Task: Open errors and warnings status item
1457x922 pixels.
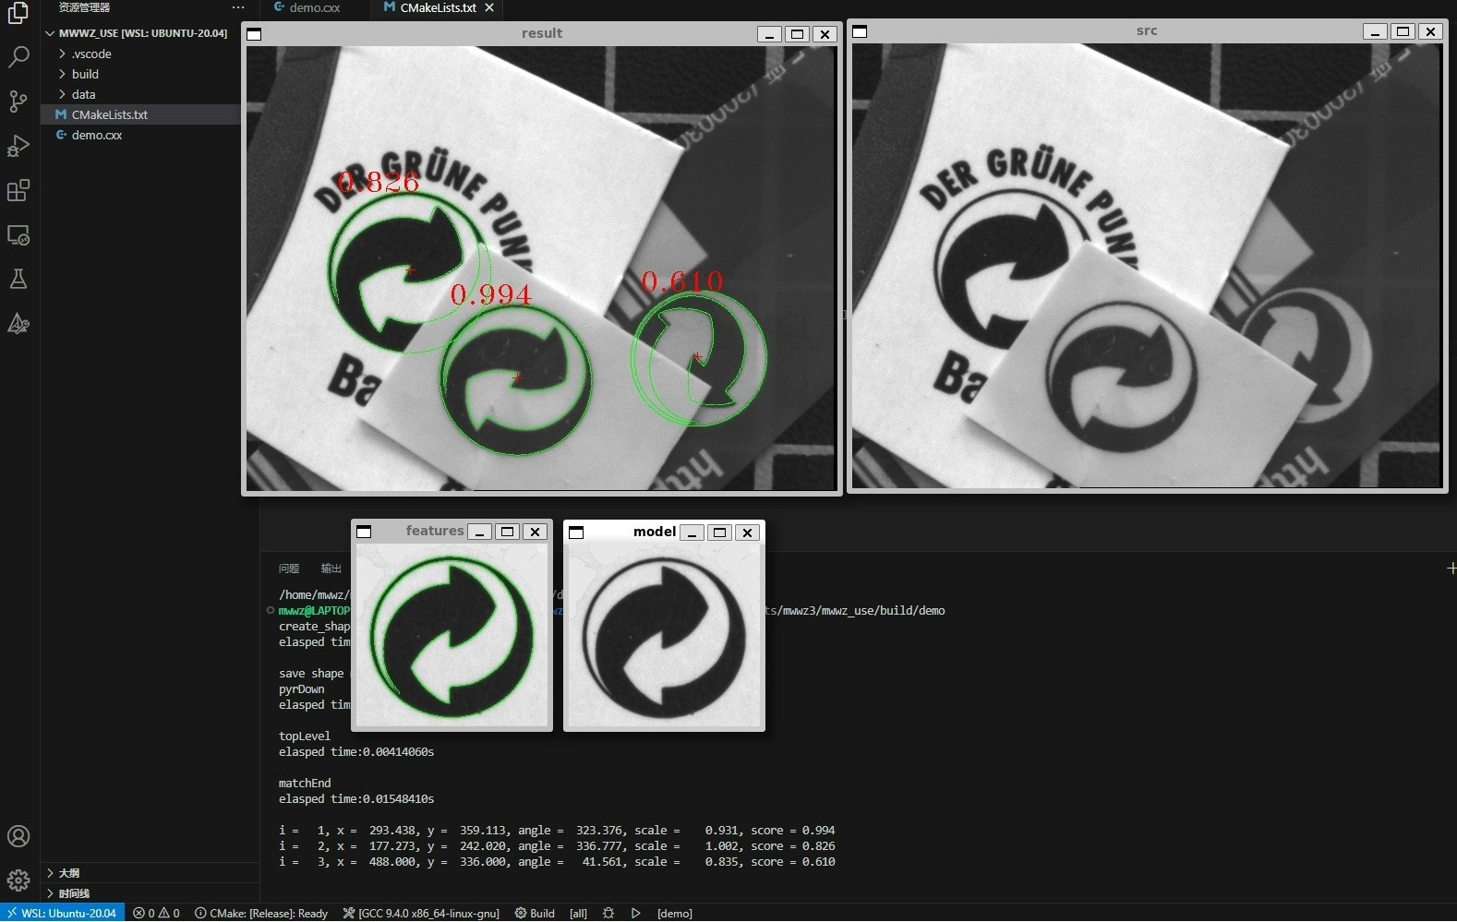Action: [x=156, y=913]
